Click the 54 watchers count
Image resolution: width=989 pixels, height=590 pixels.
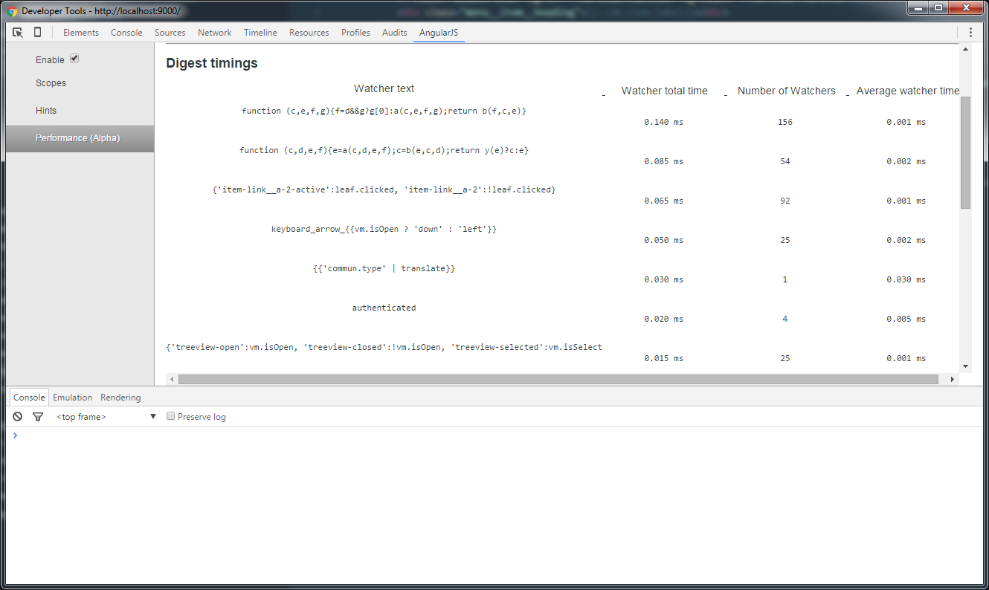pos(785,161)
